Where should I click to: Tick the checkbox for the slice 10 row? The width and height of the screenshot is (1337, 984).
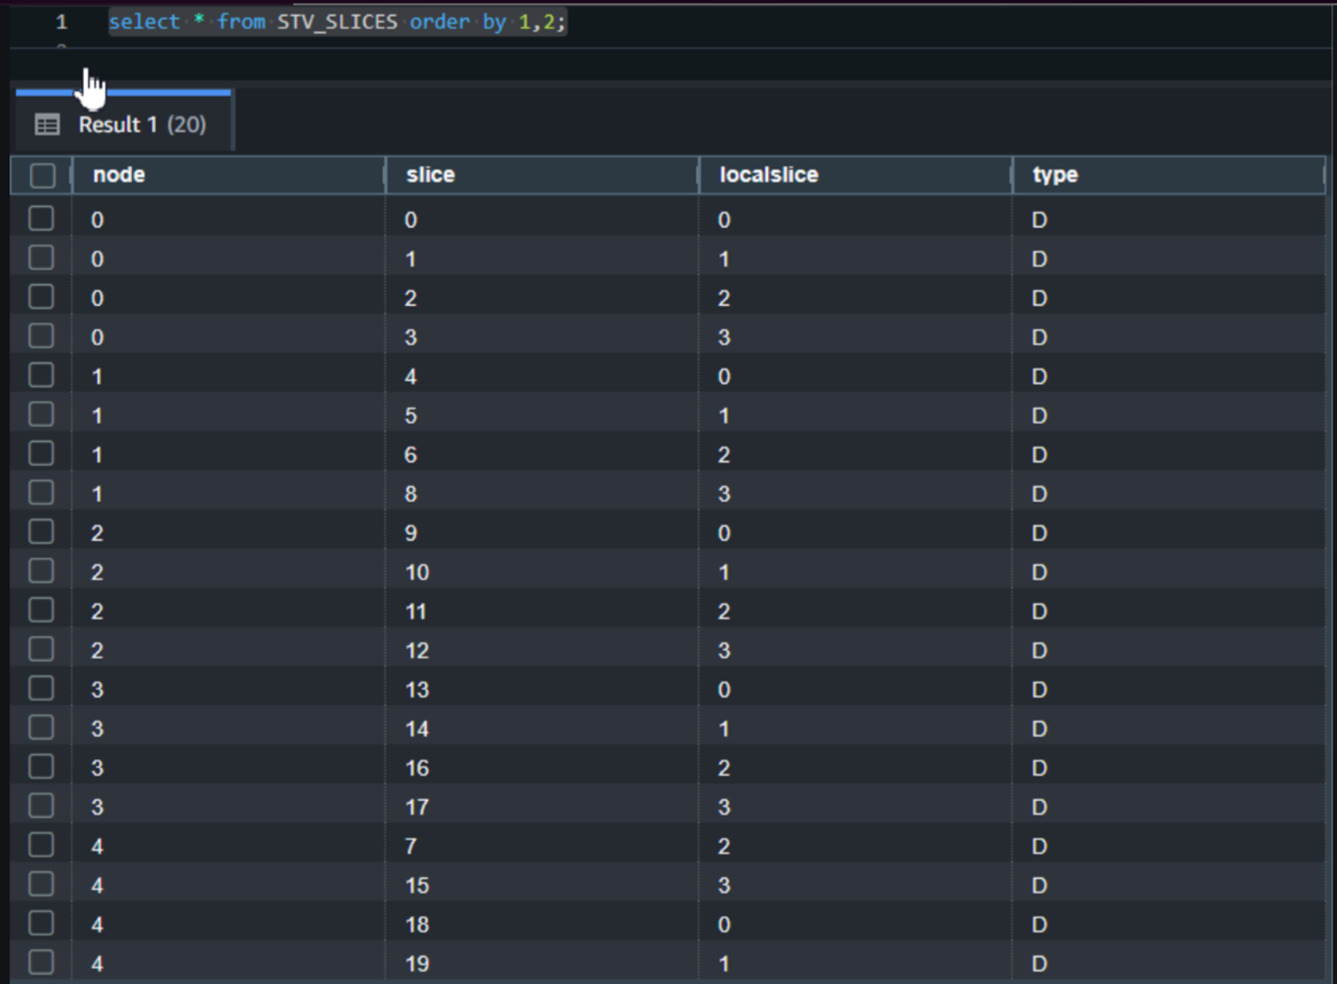tap(41, 572)
